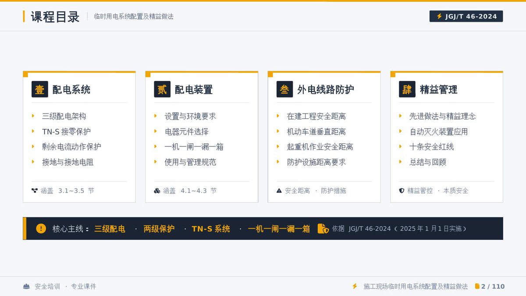This screenshot has width=526, height=296.
Task: Click the JGJ/T 46-2024 badge
Action: (x=466, y=16)
